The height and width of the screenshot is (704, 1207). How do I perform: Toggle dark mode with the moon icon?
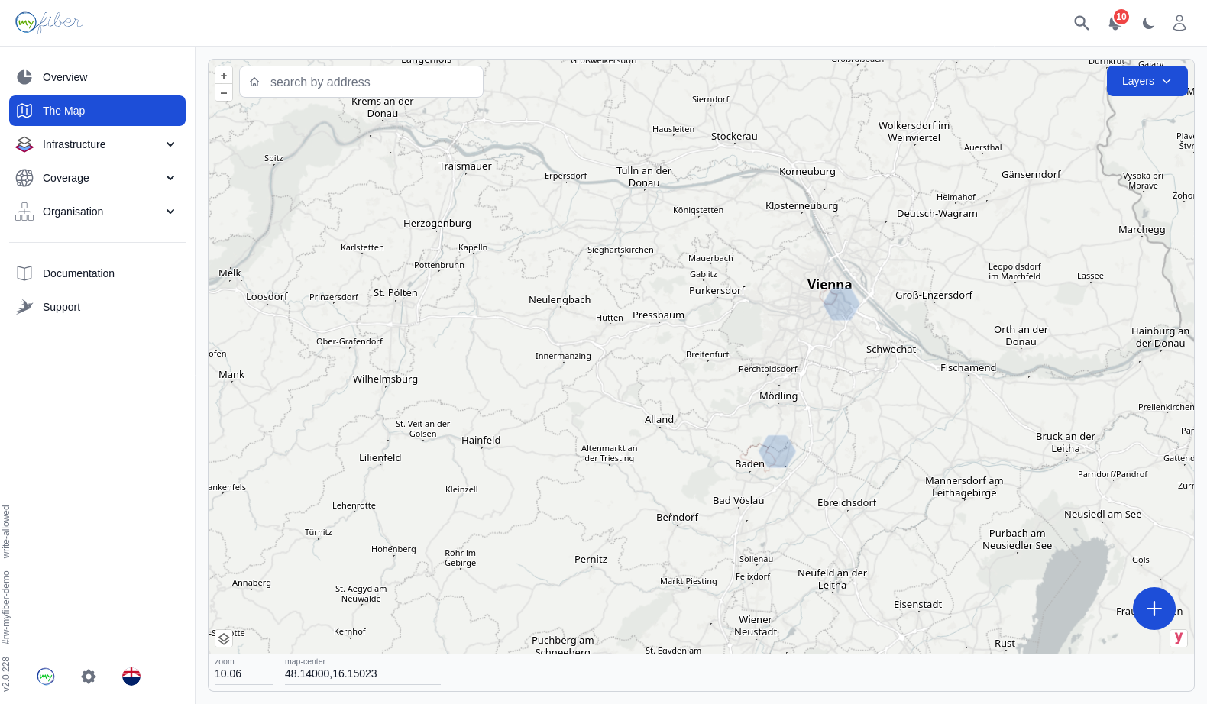tap(1148, 24)
